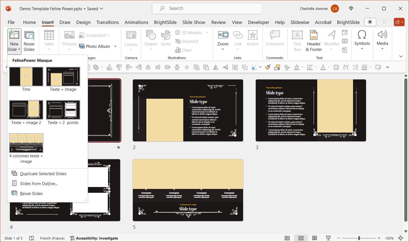The height and width of the screenshot is (242, 409).
Task: Click the Shape Fill paint bucket icon
Action: [x=297, y=67]
